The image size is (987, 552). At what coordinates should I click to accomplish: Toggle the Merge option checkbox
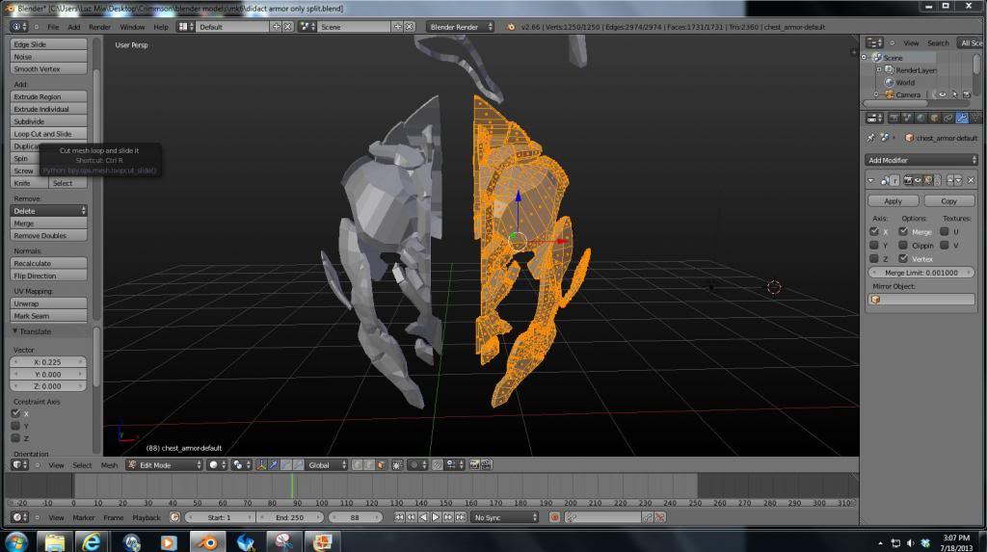[x=903, y=231]
